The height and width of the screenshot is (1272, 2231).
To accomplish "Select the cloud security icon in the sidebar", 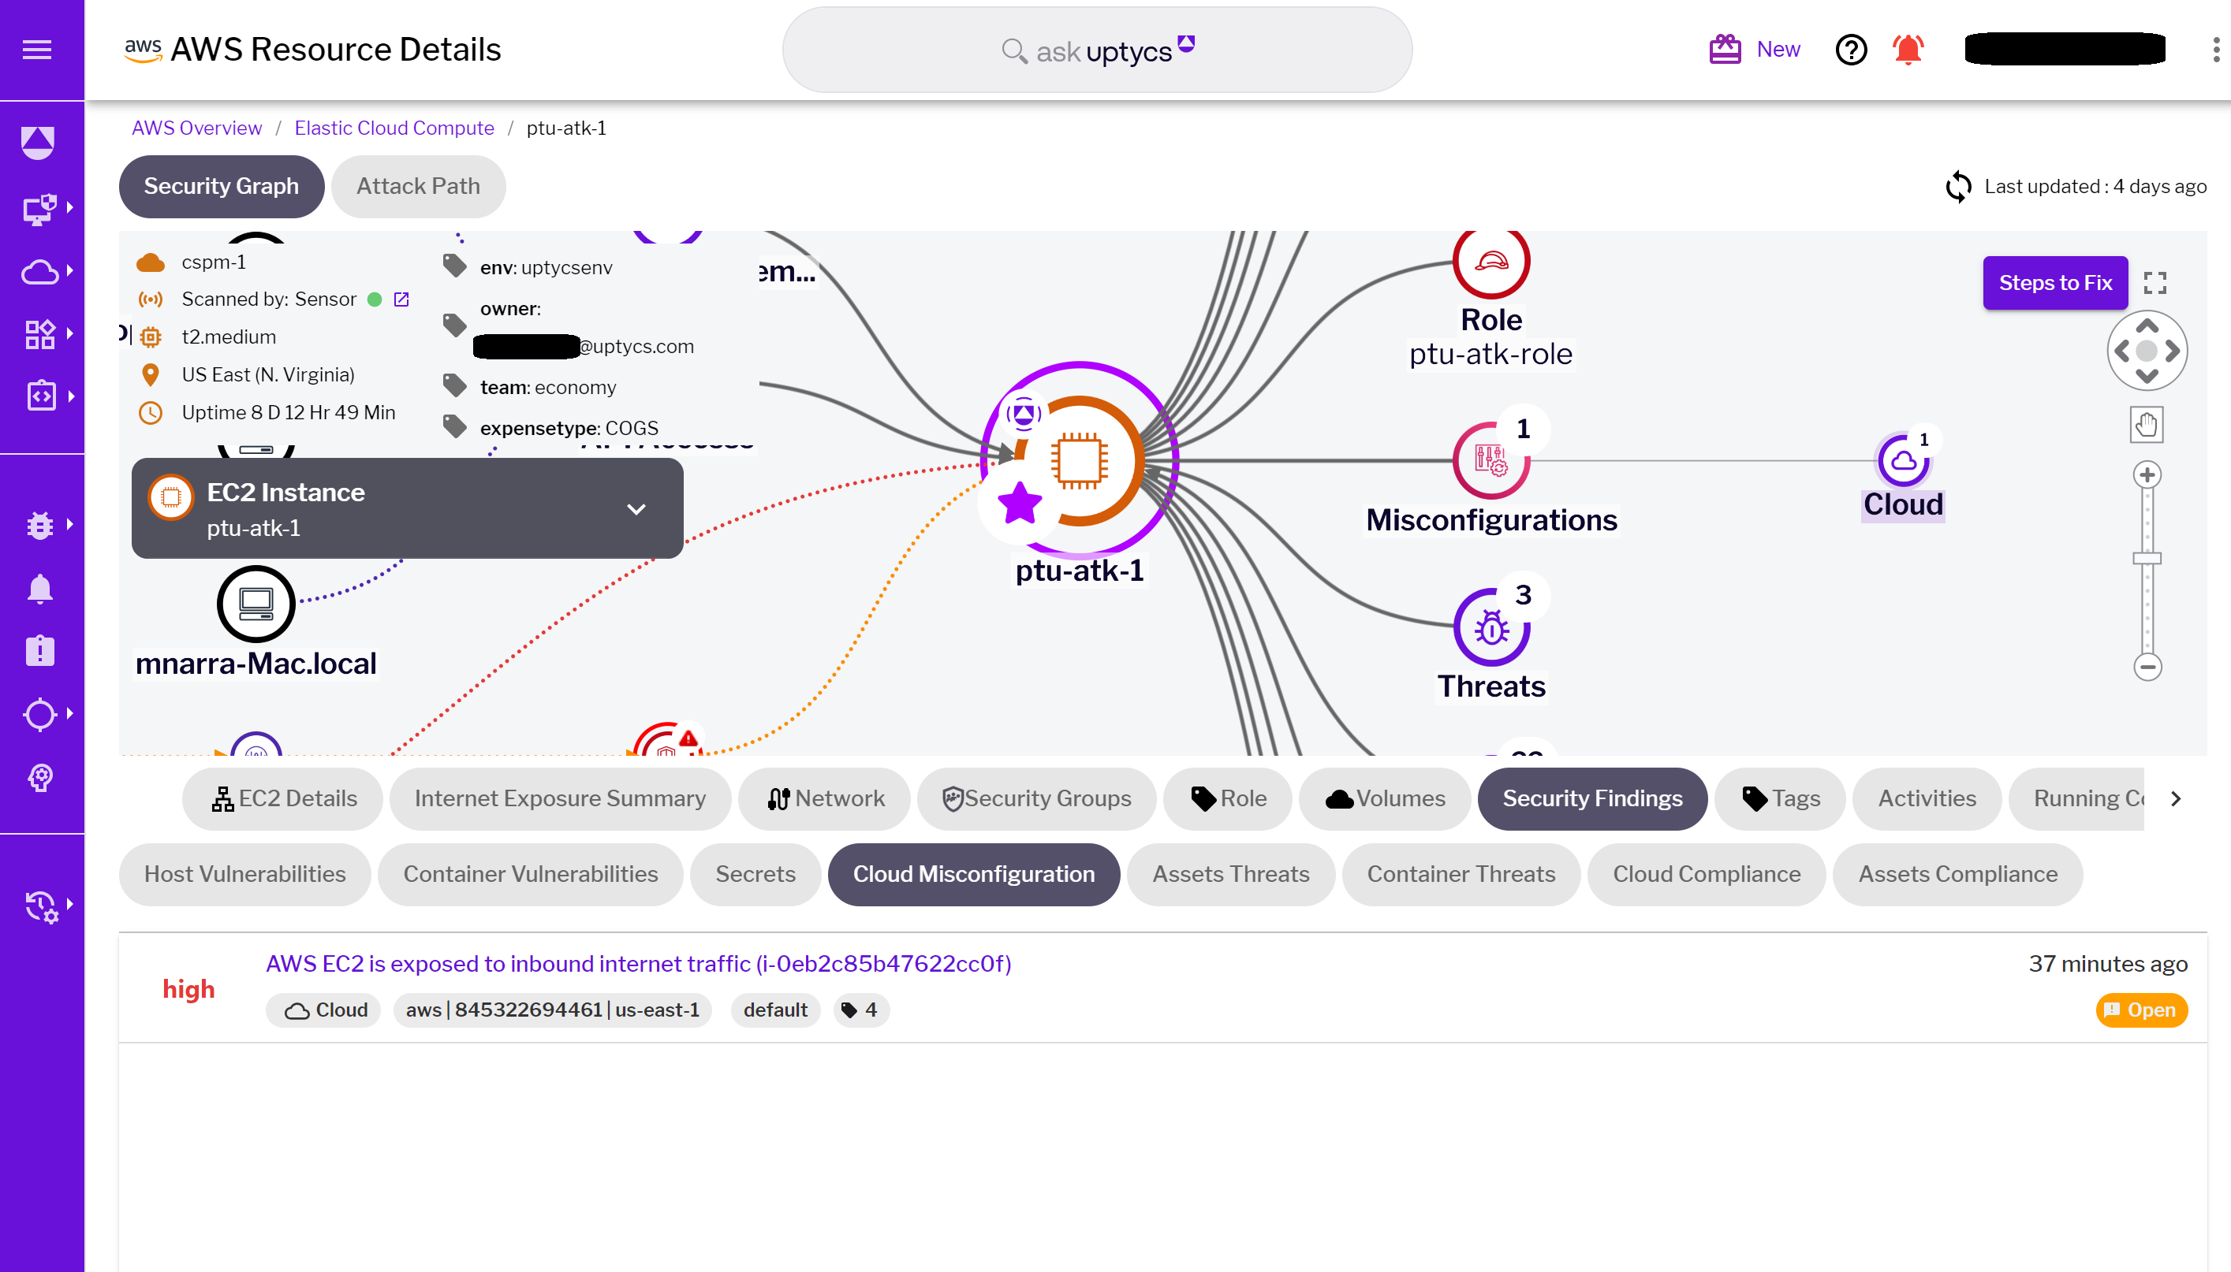I will pyautogui.click(x=40, y=272).
